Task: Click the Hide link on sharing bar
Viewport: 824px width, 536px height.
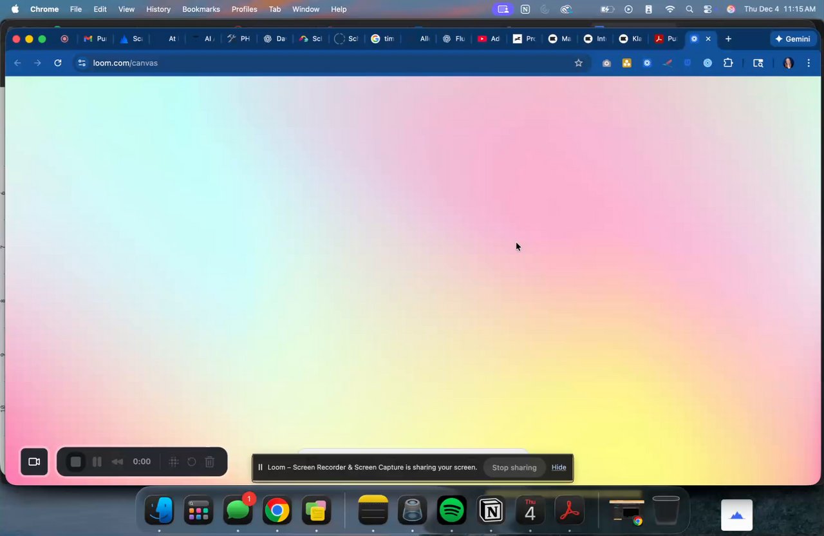Action: [559, 468]
